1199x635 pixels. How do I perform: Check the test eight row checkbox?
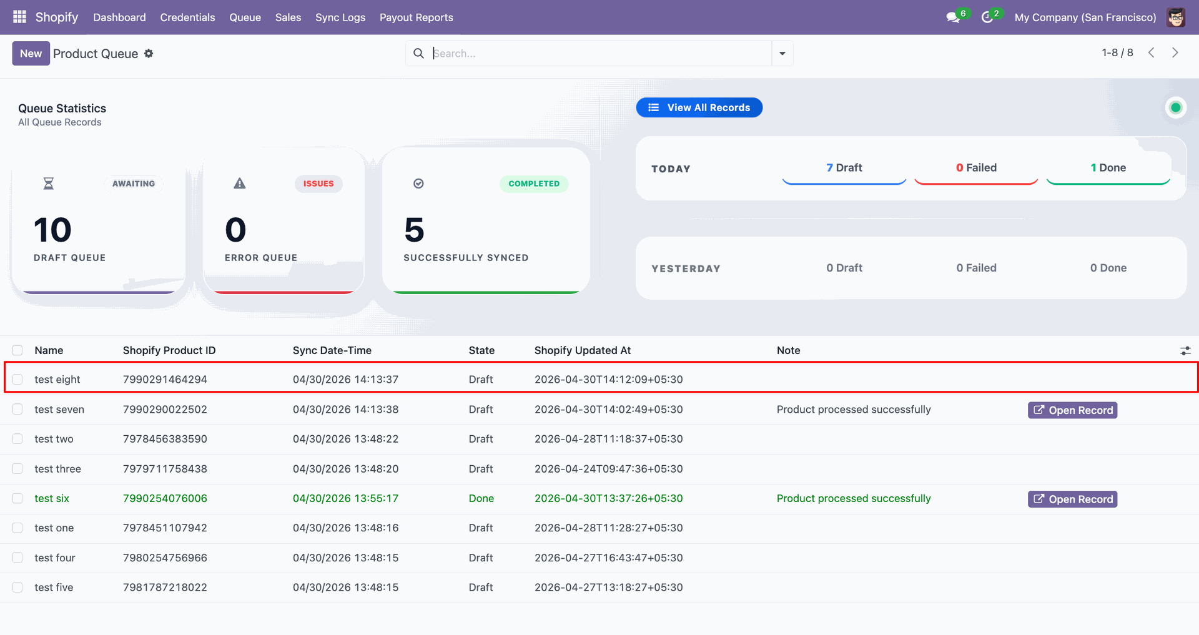17,380
